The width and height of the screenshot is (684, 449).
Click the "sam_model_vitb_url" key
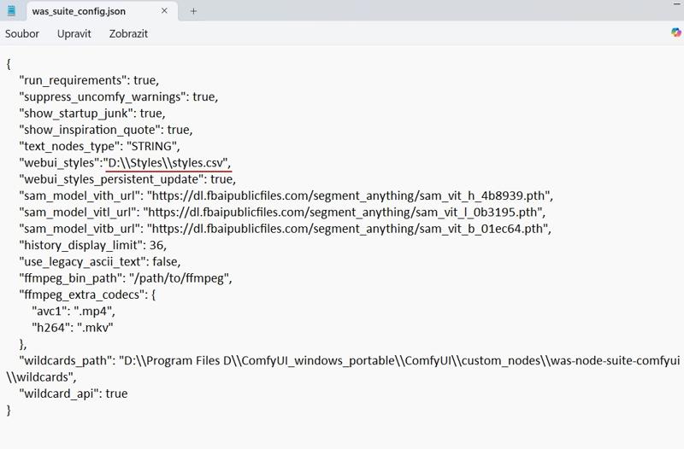point(80,229)
